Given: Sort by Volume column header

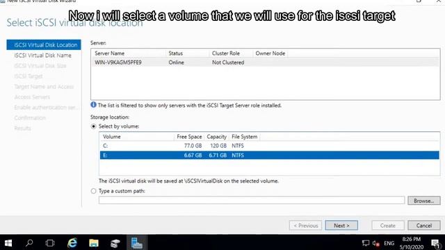Looking at the screenshot, I should pos(112,137).
